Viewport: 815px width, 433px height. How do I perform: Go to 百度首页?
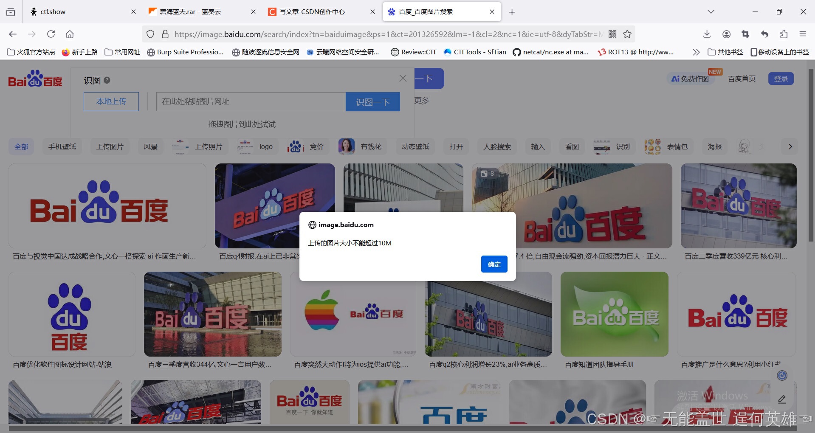coord(742,79)
